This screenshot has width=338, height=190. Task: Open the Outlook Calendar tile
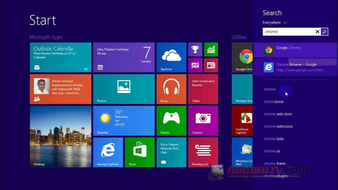[x=60, y=57]
